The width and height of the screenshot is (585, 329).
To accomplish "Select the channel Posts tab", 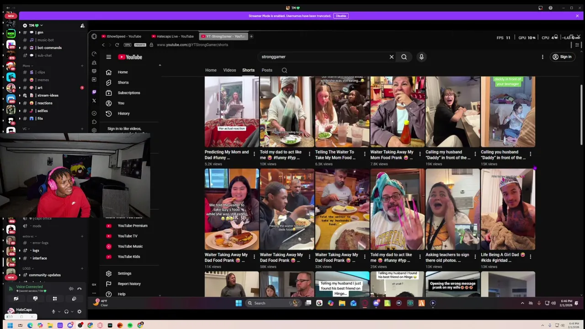I will tap(267, 70).
